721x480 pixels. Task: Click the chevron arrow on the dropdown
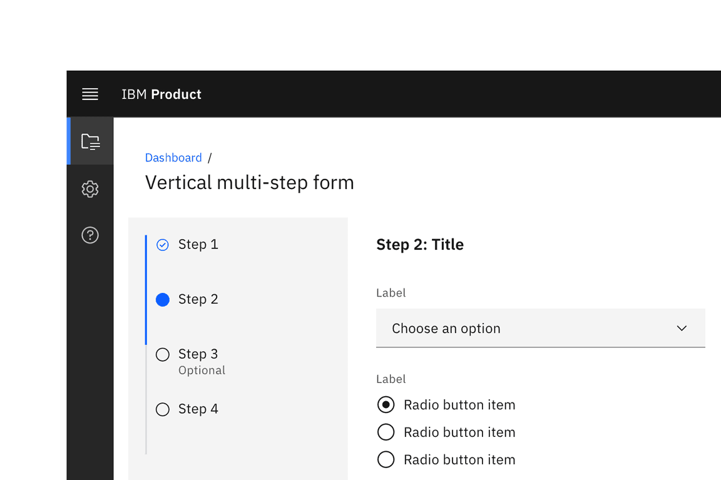click(682, 328)
